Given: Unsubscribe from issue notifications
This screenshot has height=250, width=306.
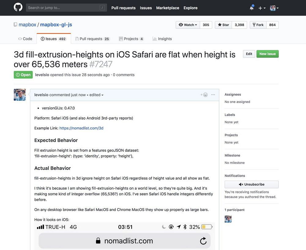Looking at the screenshot, I should (252, 184).
